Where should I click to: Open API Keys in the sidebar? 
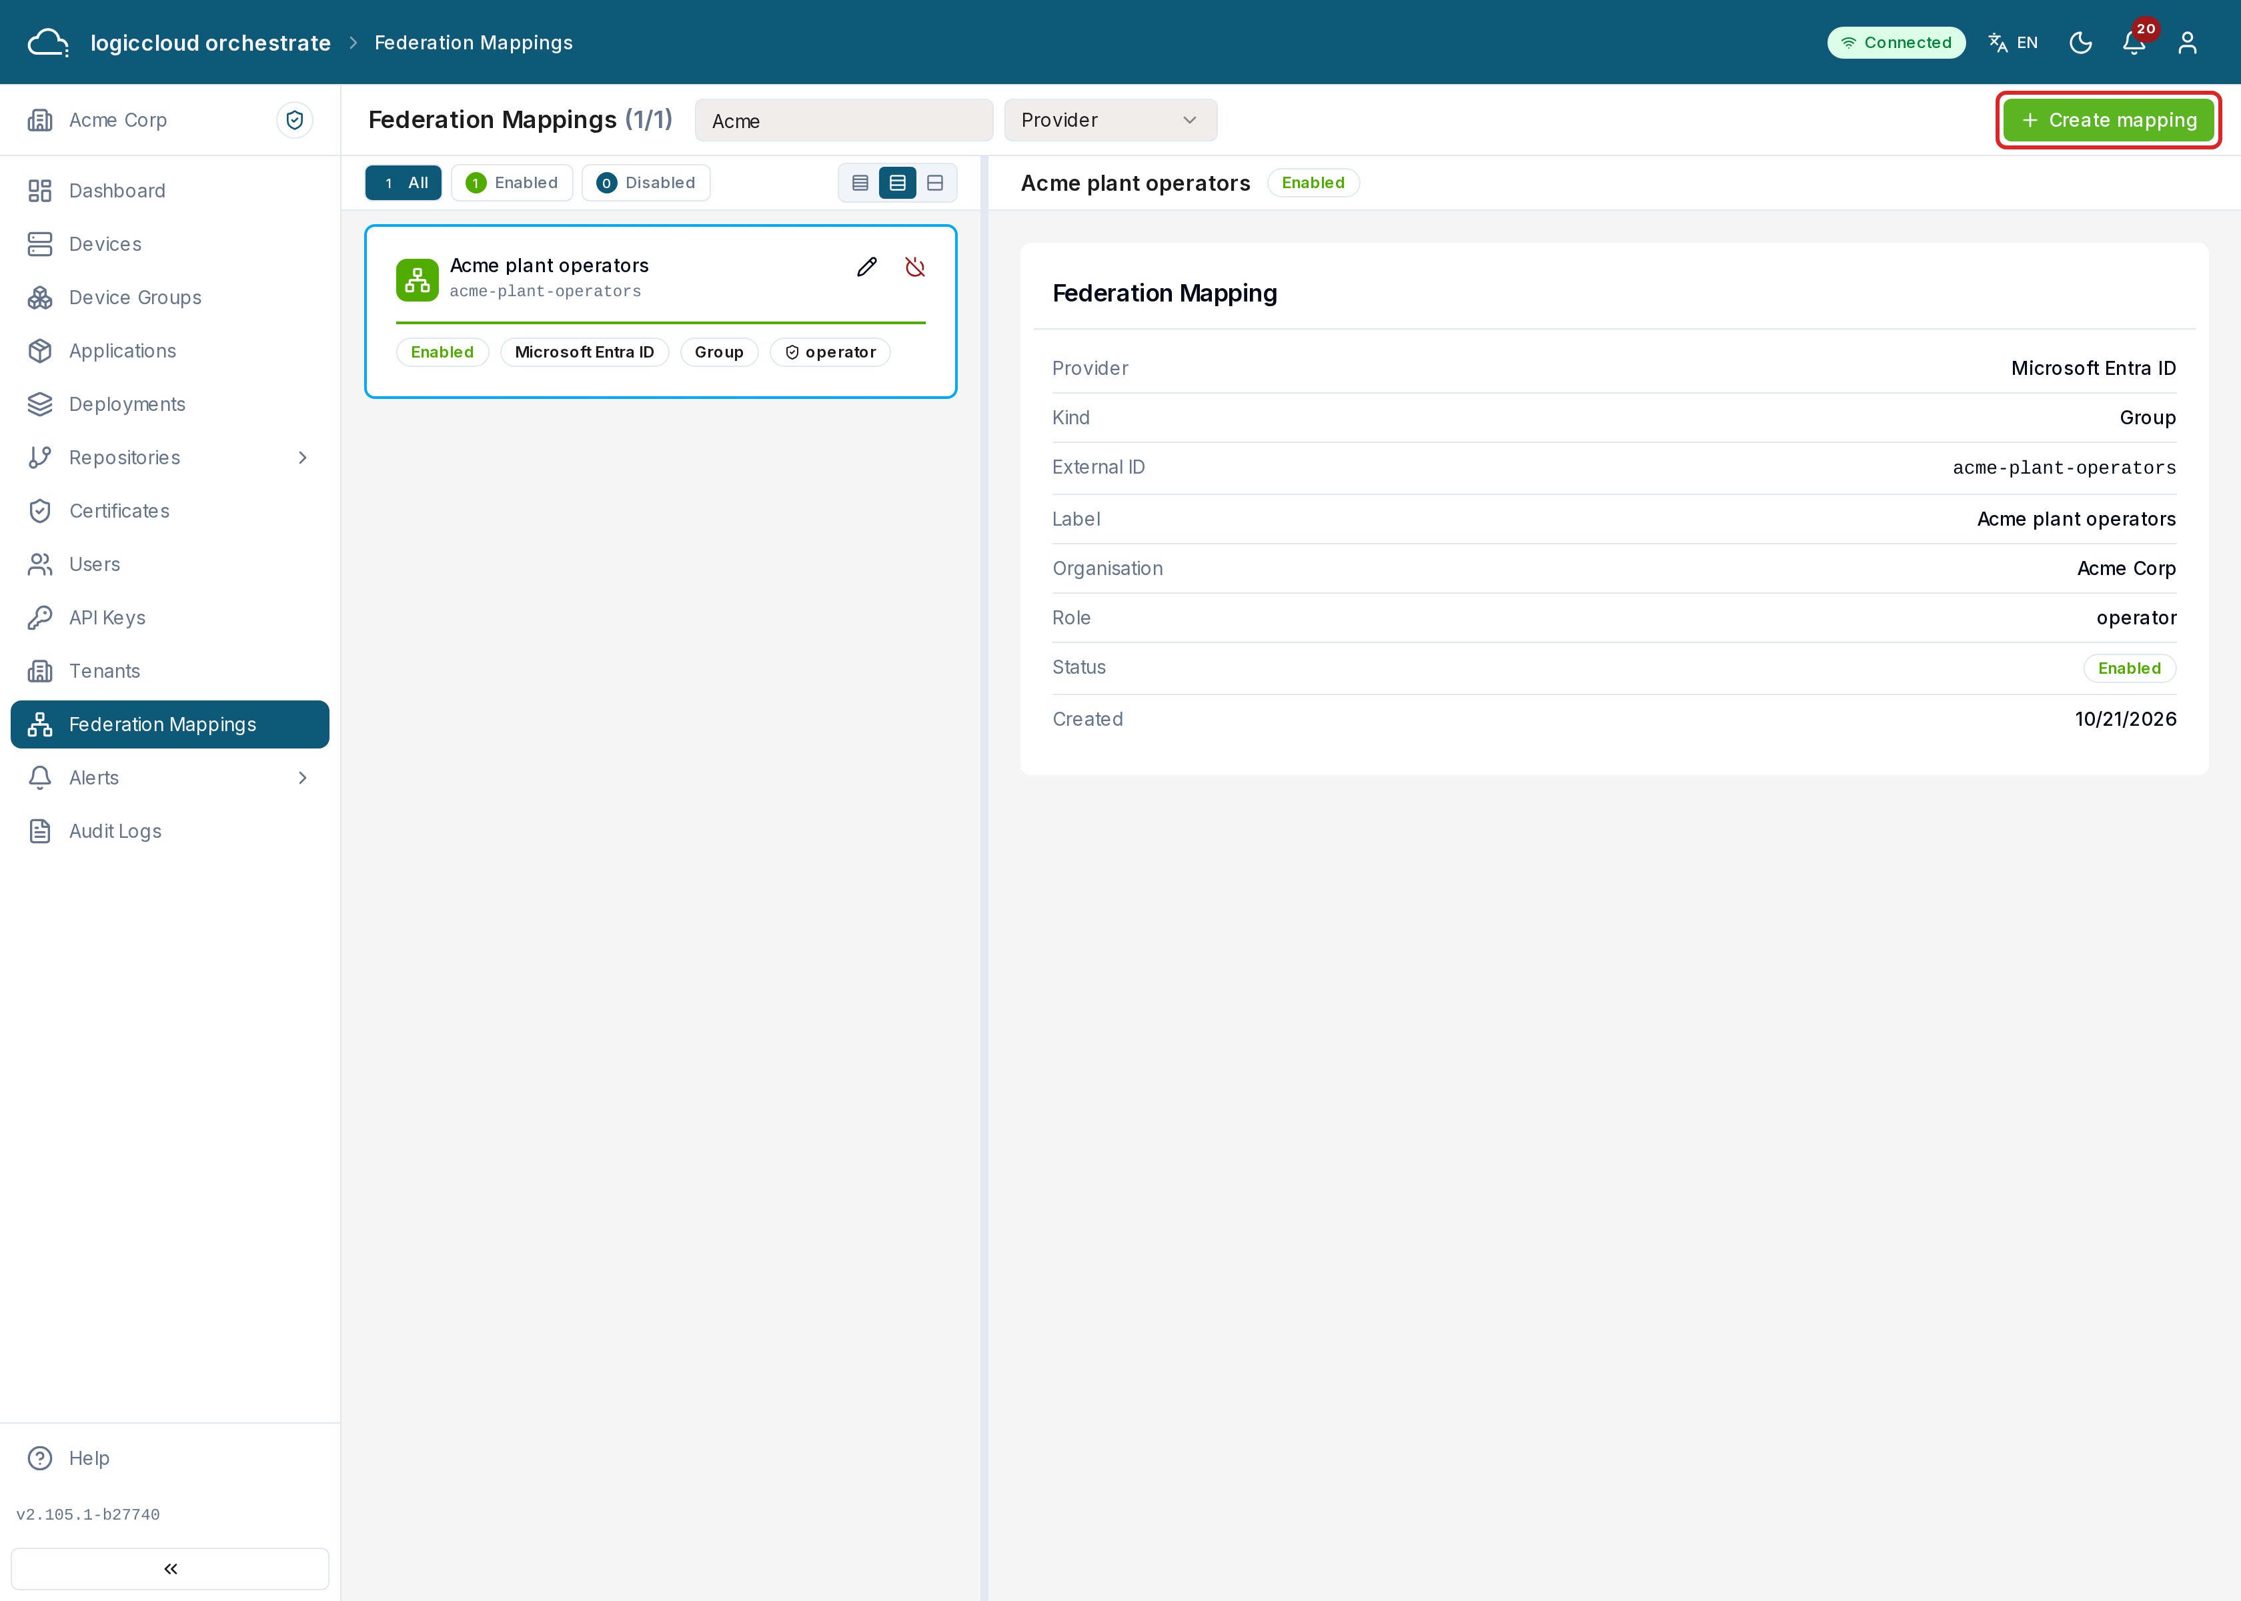coord(169,617)
